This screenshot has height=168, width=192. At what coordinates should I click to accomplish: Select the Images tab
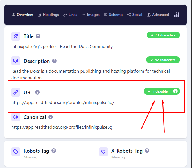point(91,15)
